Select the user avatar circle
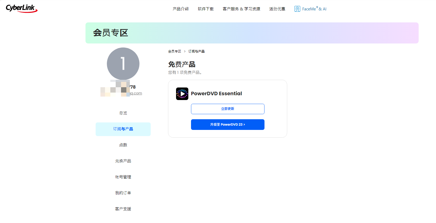 (x=123, y=64)
